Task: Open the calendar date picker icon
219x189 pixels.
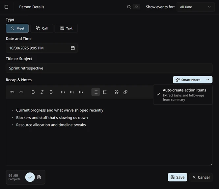Action: point(73,48)
